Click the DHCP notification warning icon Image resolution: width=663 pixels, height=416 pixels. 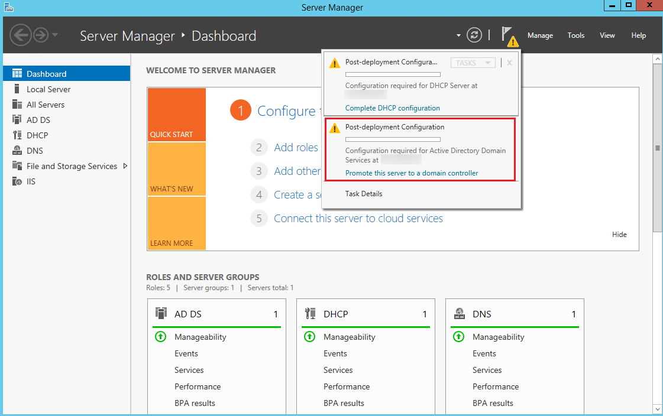click(335, 63)
